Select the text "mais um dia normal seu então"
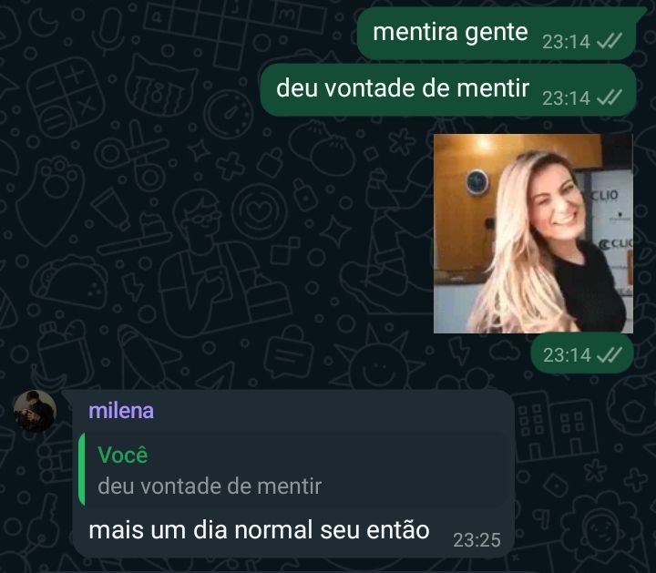Image resolution: width=656 pixels, height=573 pixels. (x=259, y=530)
